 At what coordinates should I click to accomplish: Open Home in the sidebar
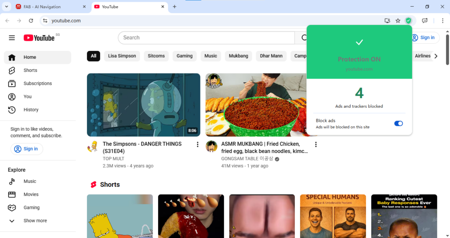[38, 57]
